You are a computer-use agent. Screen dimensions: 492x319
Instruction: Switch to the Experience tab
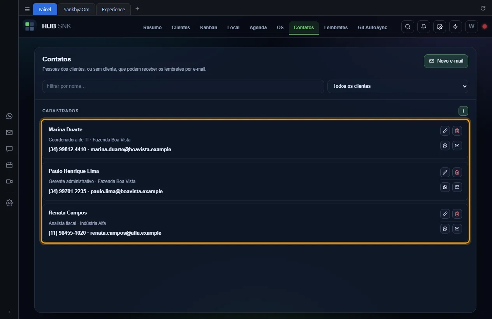click(x=113, y=9)
